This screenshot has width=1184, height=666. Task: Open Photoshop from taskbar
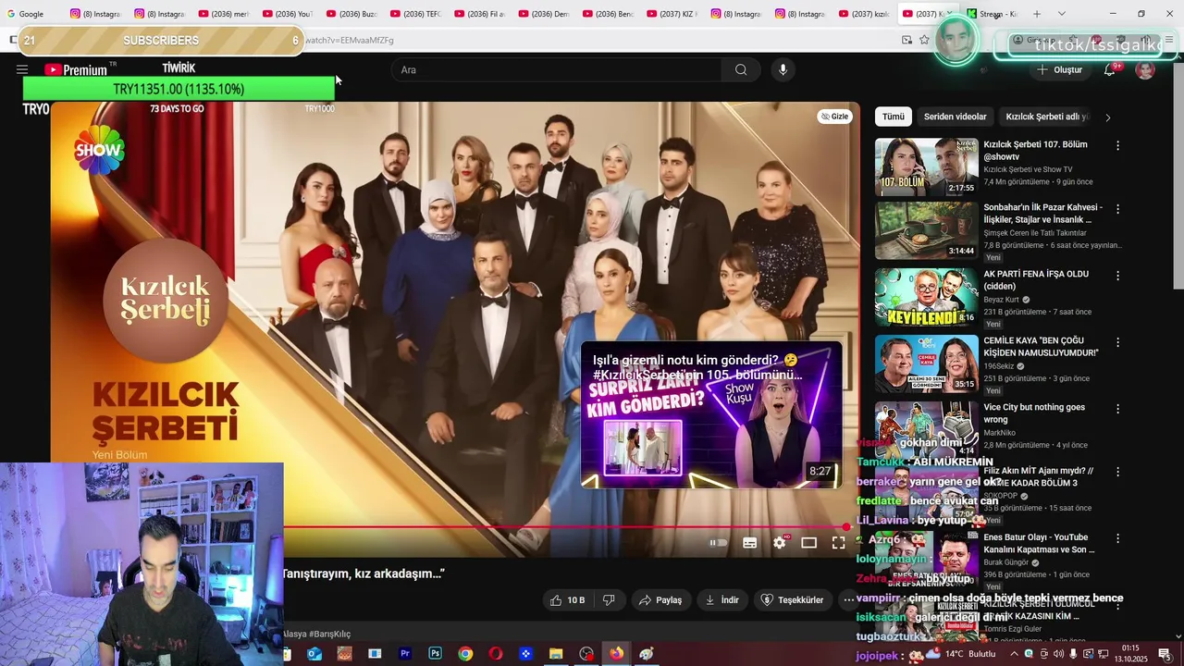pyautogui.click(x=435, y=654)
